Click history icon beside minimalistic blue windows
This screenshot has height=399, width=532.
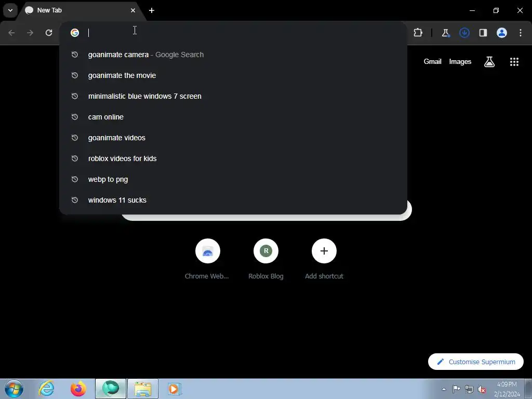coord(75,96)
